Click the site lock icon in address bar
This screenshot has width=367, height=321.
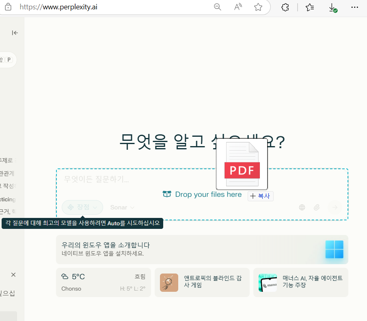click(x=8, y=7)
